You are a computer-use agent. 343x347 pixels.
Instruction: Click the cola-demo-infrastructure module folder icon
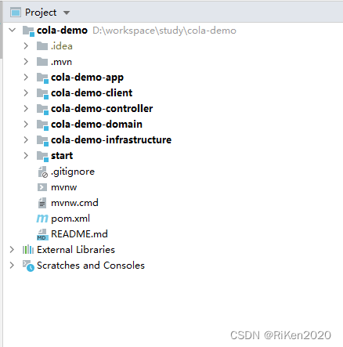[x=42, y=140]
